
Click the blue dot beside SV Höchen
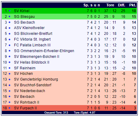[x=9, y=74]
